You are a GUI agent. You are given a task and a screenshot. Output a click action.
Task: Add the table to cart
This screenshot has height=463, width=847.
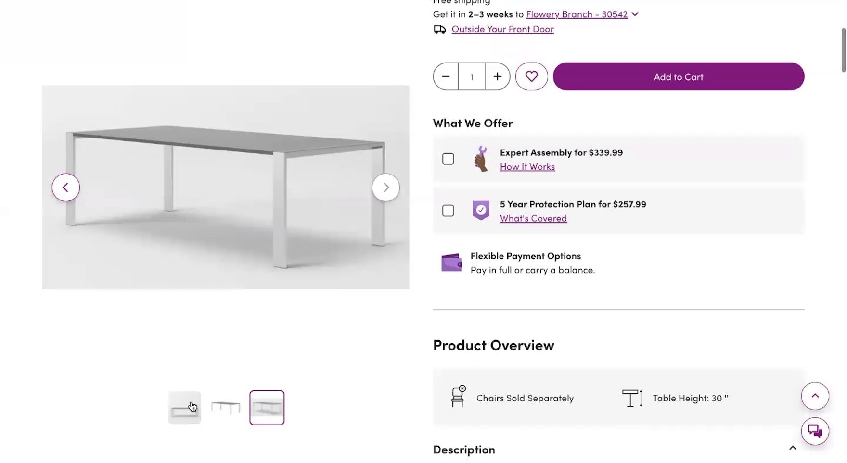coord(678,76)
